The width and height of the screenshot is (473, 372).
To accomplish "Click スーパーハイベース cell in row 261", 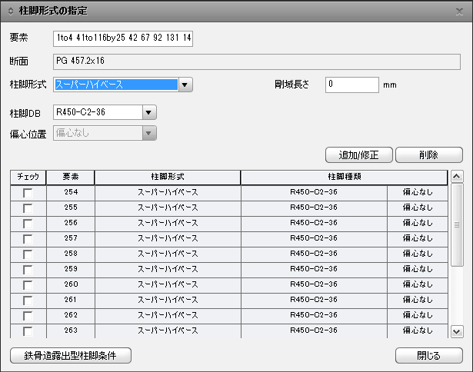I will [168, 301].
